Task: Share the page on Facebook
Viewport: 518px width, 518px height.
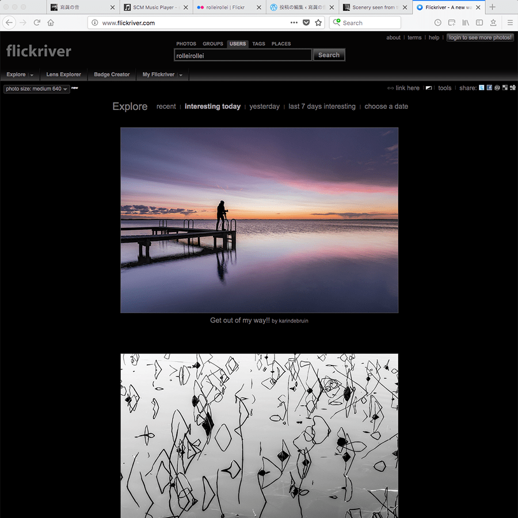Action: click(x=489, y=88)
